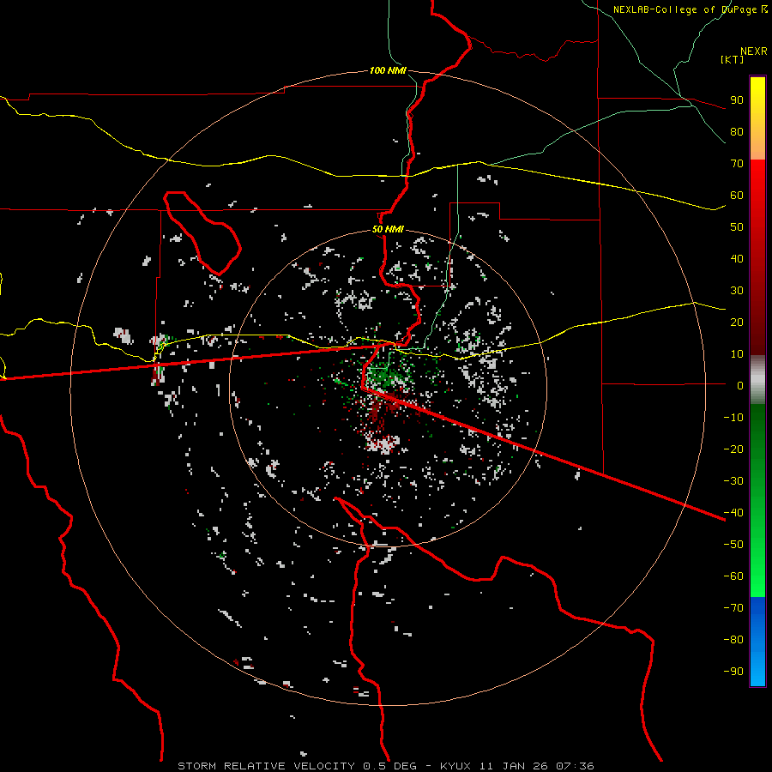This screenshot has height=772, width=772.
Task: Click the -30 value on the velocity scale
Action: click(x=733, y=481)
